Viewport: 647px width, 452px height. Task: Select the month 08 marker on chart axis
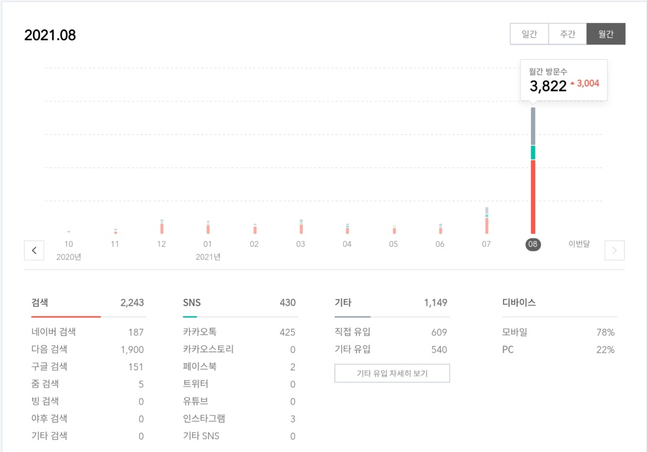[x=533, y=244]
